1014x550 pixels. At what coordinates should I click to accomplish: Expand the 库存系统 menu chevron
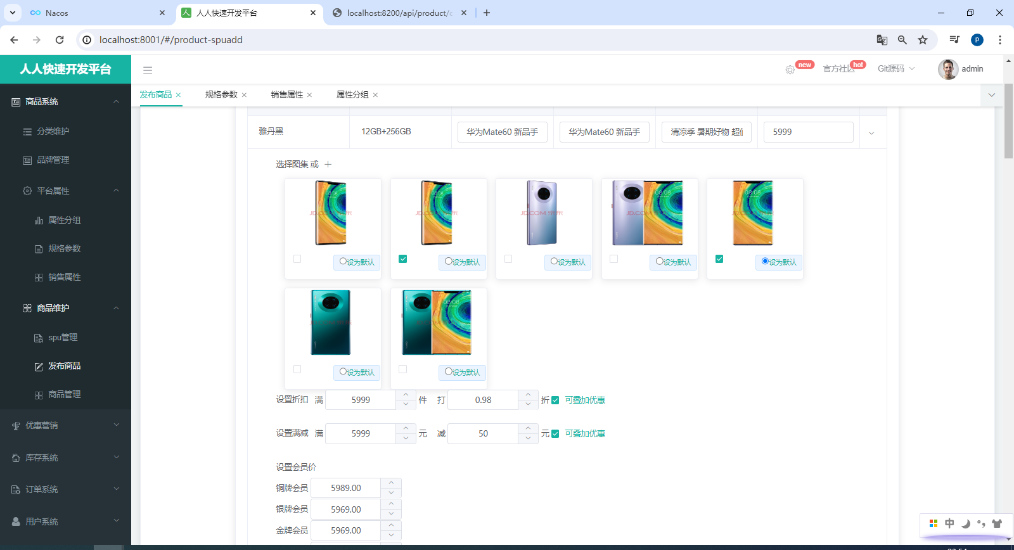click(x=116, y=457)
